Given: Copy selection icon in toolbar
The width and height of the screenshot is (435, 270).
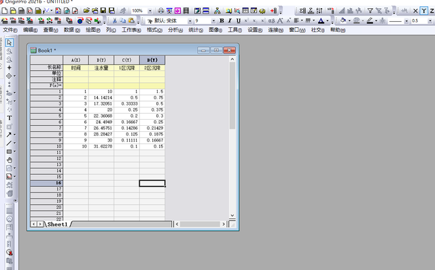Looking at the screenshot, I should coord(123,20).
